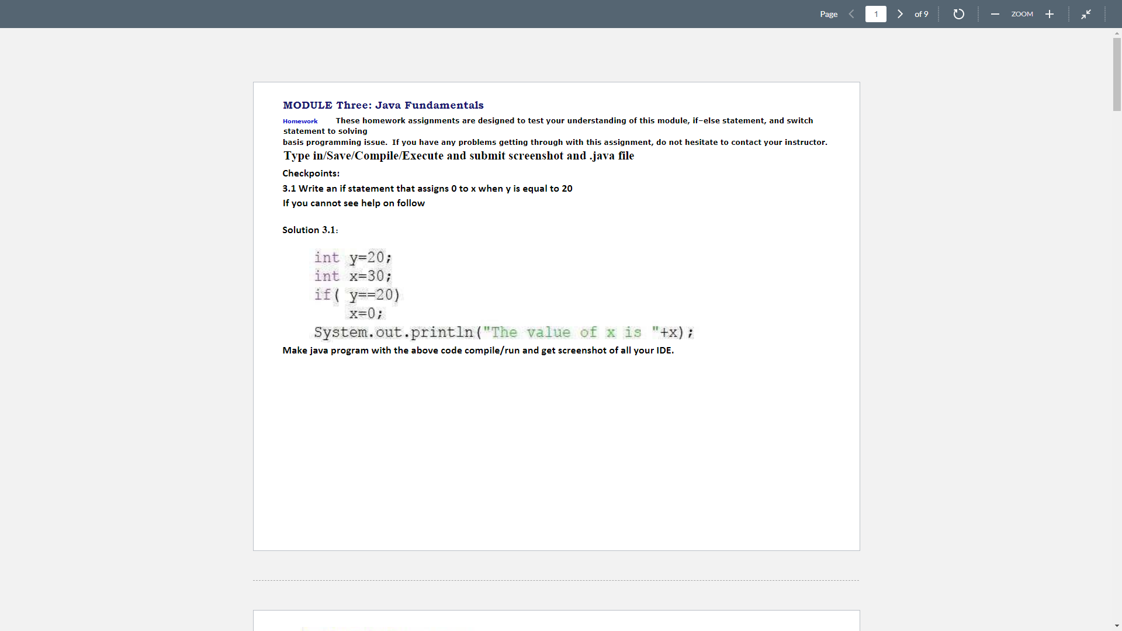The image size is (1122, 631).
Task: Click the Solution 3.1 label
Action: click(x=310, y=230)
